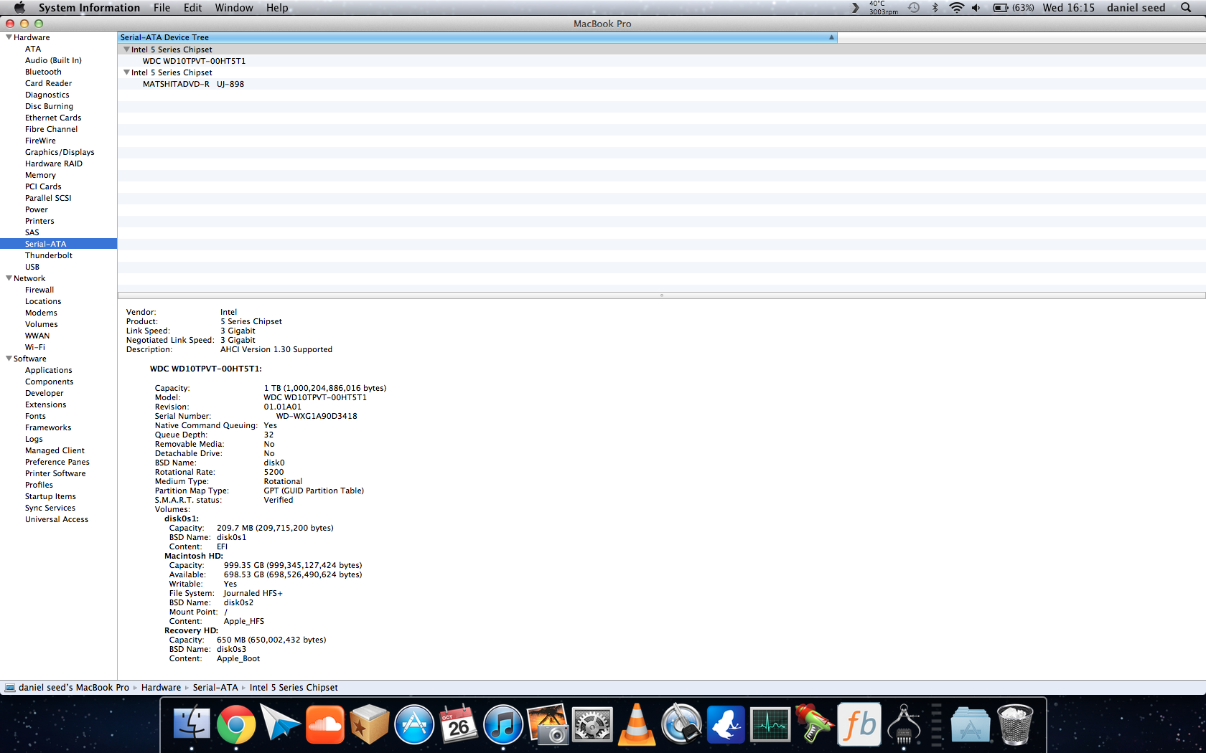Open the Help menu

click(277, 7)
